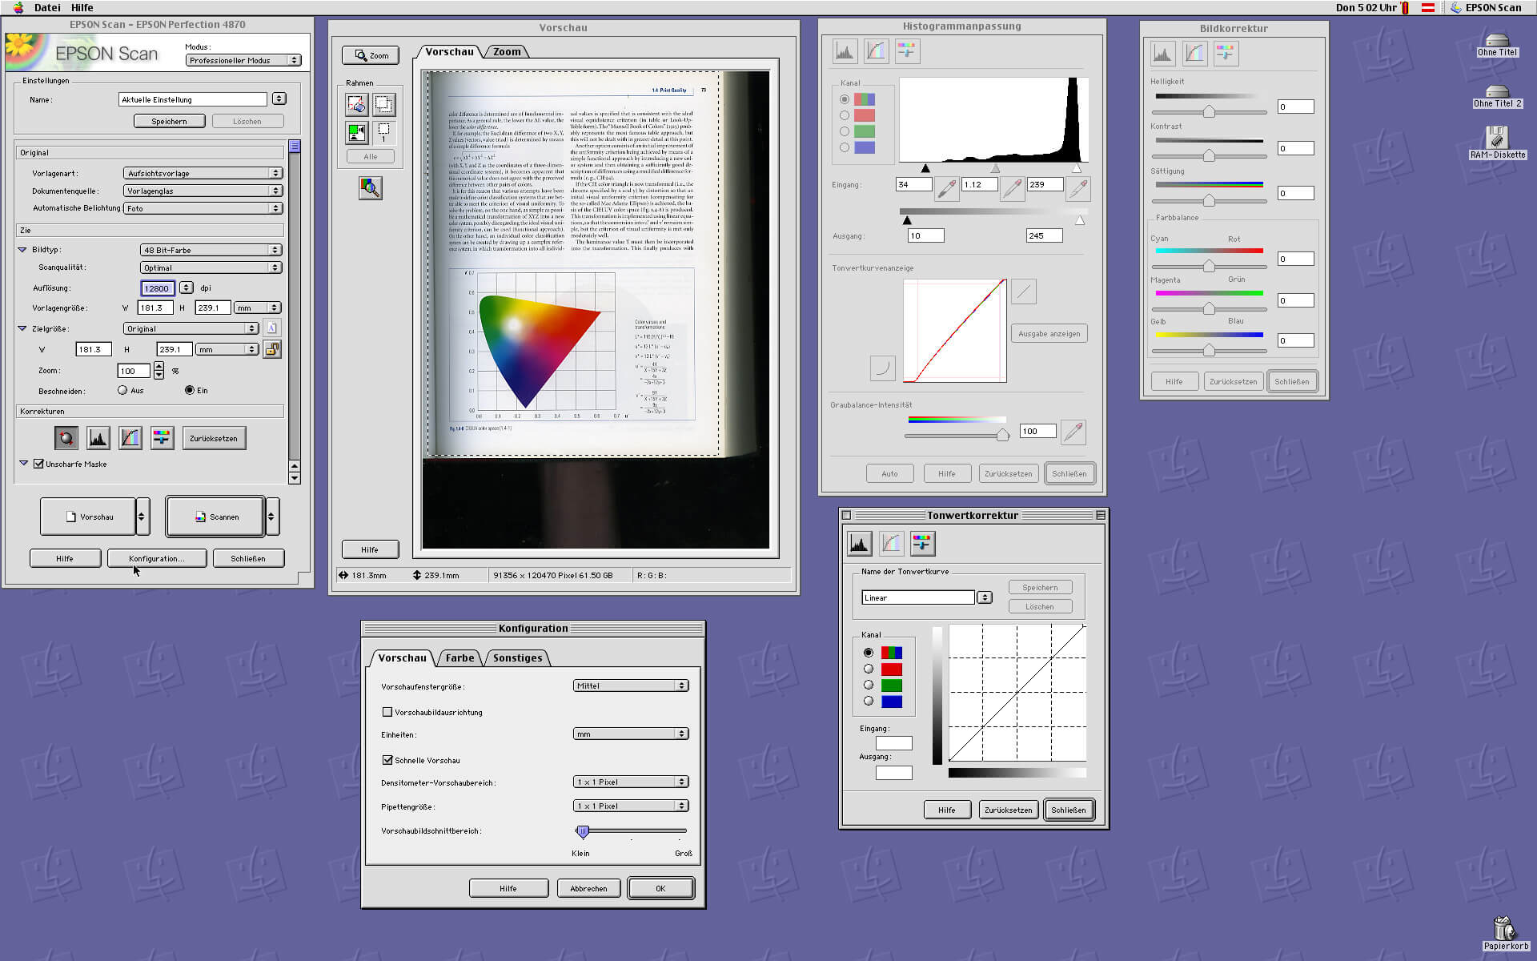1537x961 pixels.
Task: Click the new marquee icon in Rahmen
Action: (383, 104)
